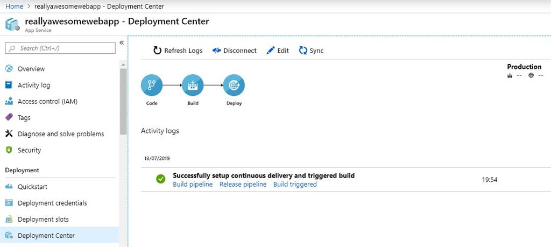Click the page title reallyawesomewebapp - Deployment Center
The width and height of the screenshot is (551, 247).
coord(117,22)
